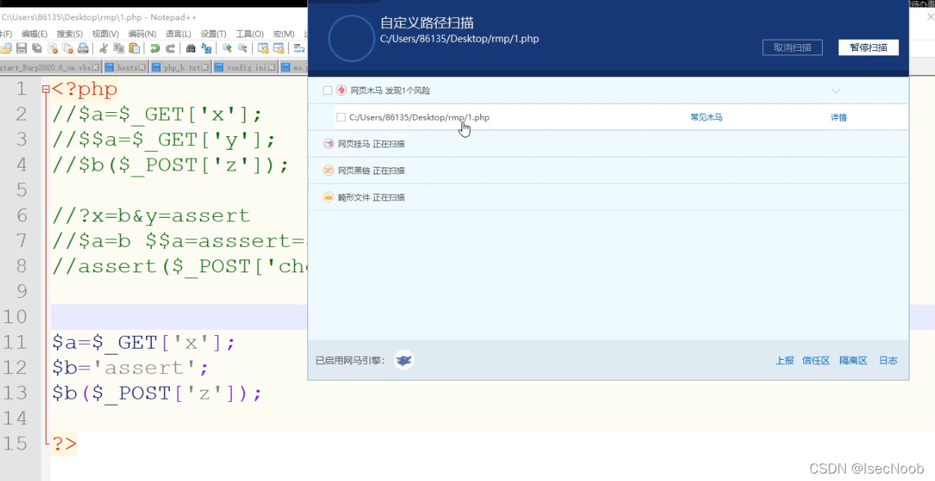Tick the checkbox beside C:/Users/86135/Desktop/rmp/1.php
This screenshot has height=481, width=935.
(340, 117)
